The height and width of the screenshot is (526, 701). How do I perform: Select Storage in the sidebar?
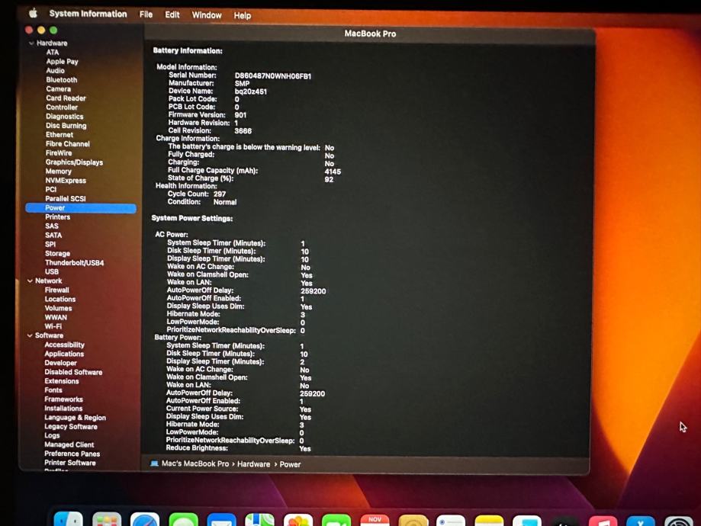pos(58,254)
